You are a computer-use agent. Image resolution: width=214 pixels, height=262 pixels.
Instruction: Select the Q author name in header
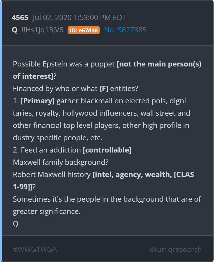tap(15, 30)
